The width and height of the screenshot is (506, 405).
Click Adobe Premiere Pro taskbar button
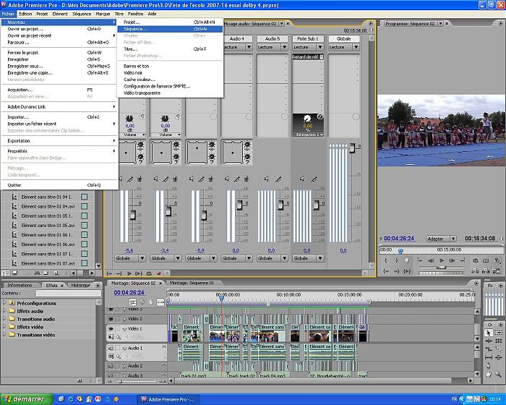[168, 399]
